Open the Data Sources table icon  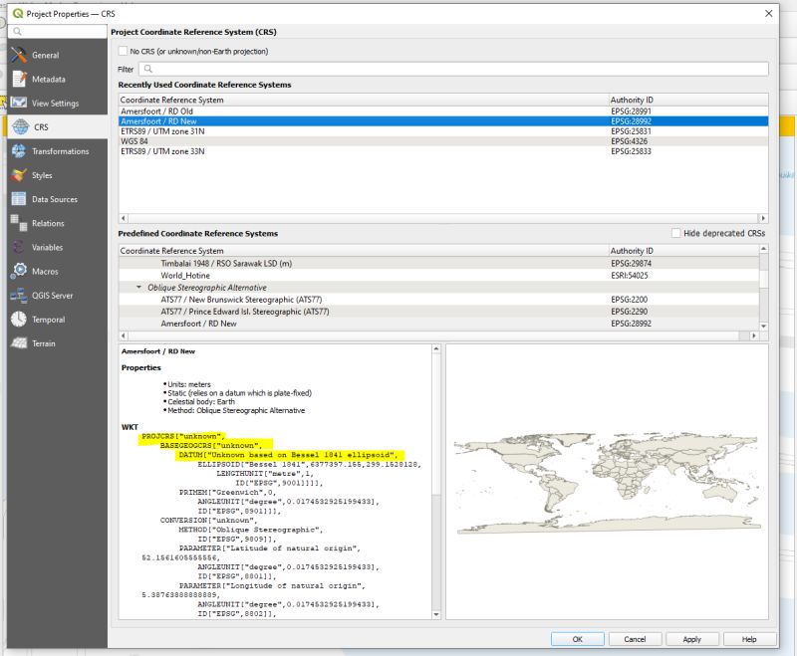pos(19,199)
